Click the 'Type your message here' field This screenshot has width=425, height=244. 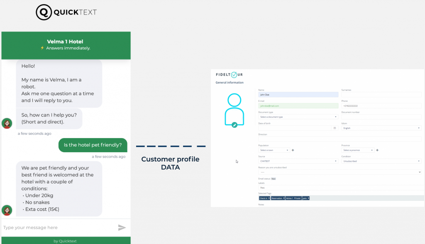(x=50, y=227)
